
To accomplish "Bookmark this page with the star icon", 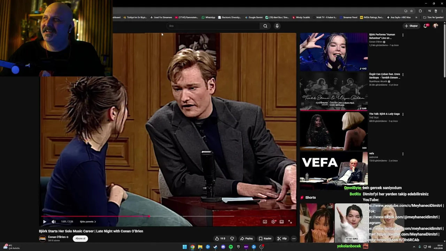I will [x=412, y=11].
